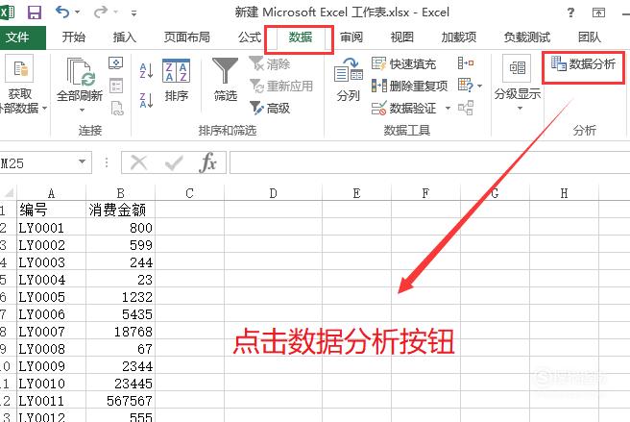Click the Cancel X icon in formula bar
The width and height of the screenshot is (630, 422).
139,162
